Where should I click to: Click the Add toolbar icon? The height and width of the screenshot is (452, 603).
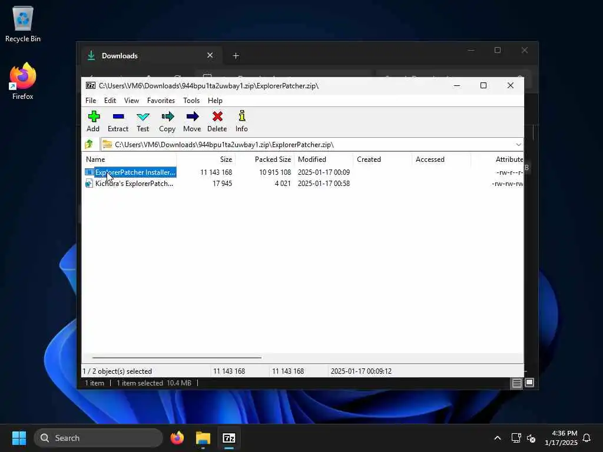(x=93, y=121)
